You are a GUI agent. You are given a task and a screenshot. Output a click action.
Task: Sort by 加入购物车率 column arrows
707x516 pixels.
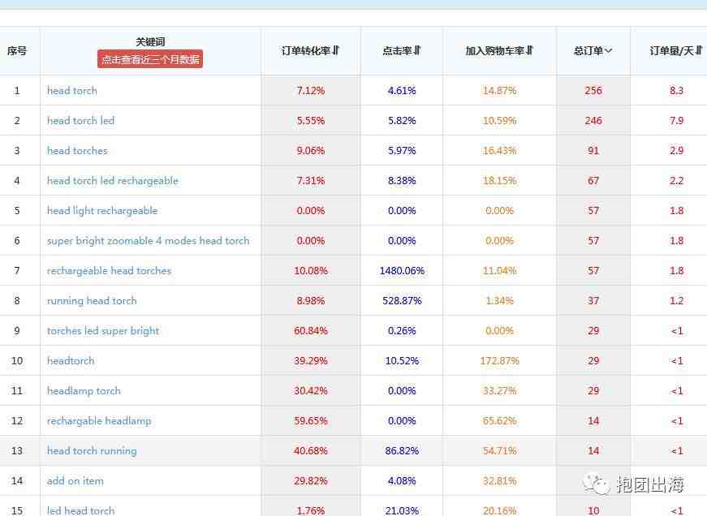(530, 50)
